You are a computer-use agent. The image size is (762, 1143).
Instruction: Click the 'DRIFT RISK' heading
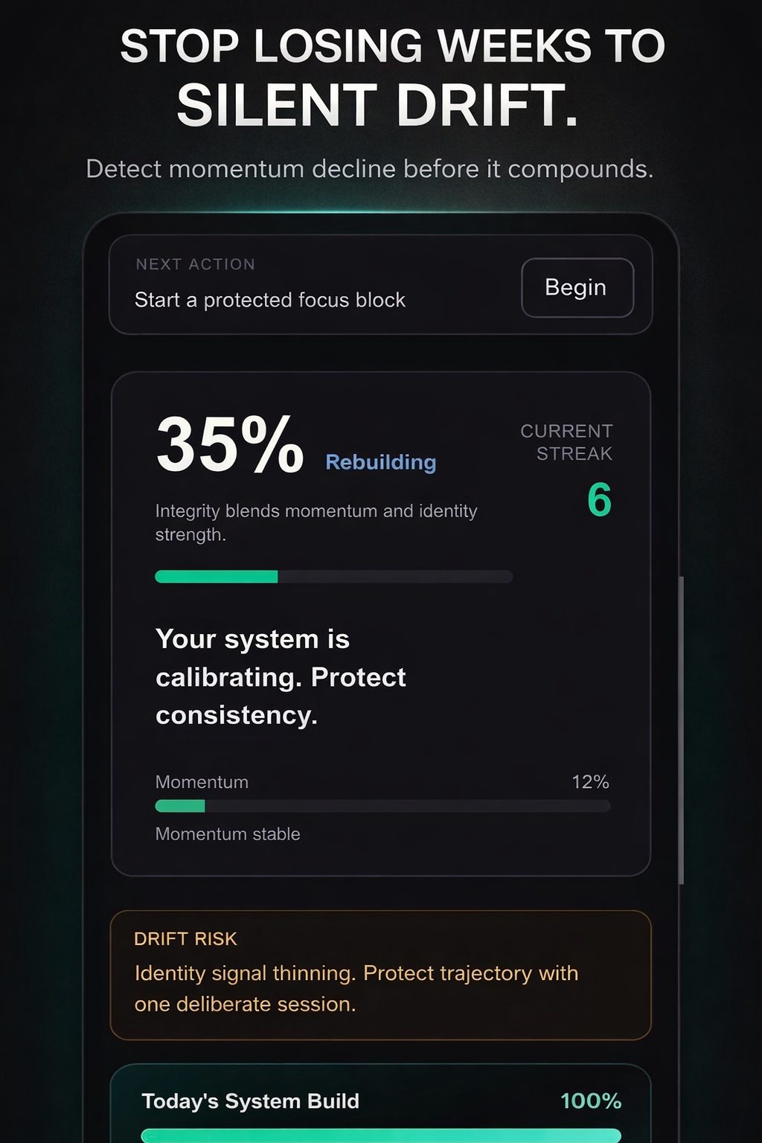tap(185, 939)
